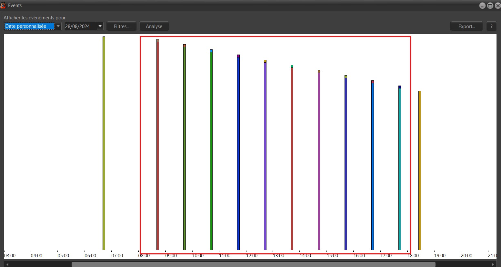Click the Events app icon in title bar
The height and width of the screenshot is (267, 501).
coord(3,5)
